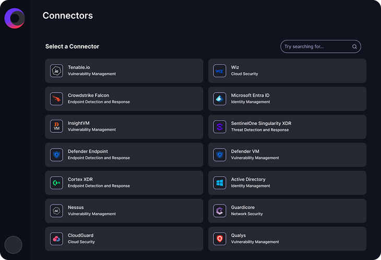Click the Tenable.io connector icon
Image resolution: width=381 pixels, height=260 pixels.
(x=56, y=71)
